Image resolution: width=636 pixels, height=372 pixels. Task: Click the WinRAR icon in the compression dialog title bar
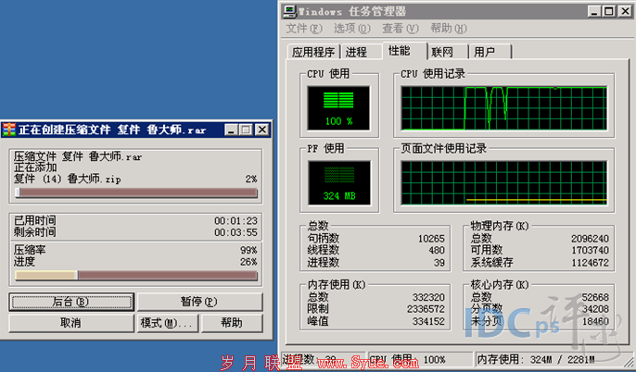(8, 130)
